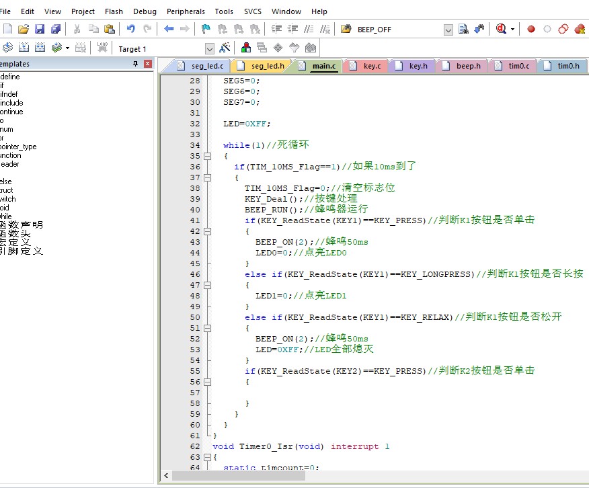Switch to beep.h tab

click(x=462, y=66)
